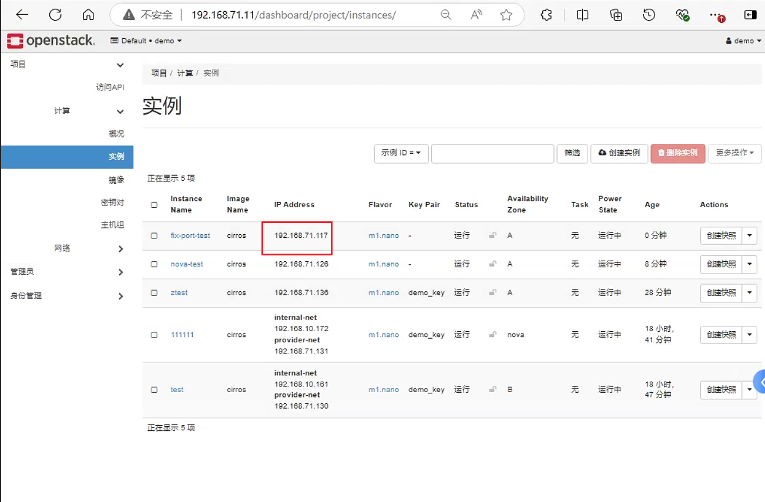Select the ztest instance checkbox
Screen dimensions: 765x502
pyautogui.click(x=154, y=292)
